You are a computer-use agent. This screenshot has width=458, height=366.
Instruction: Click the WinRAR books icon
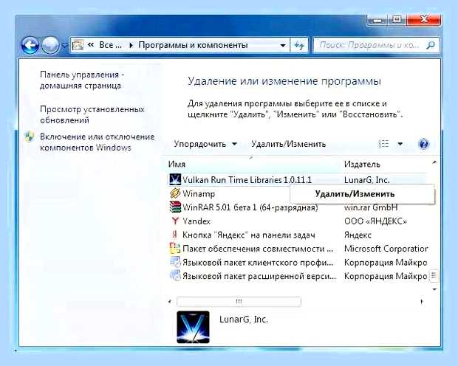tap(175, 207)
